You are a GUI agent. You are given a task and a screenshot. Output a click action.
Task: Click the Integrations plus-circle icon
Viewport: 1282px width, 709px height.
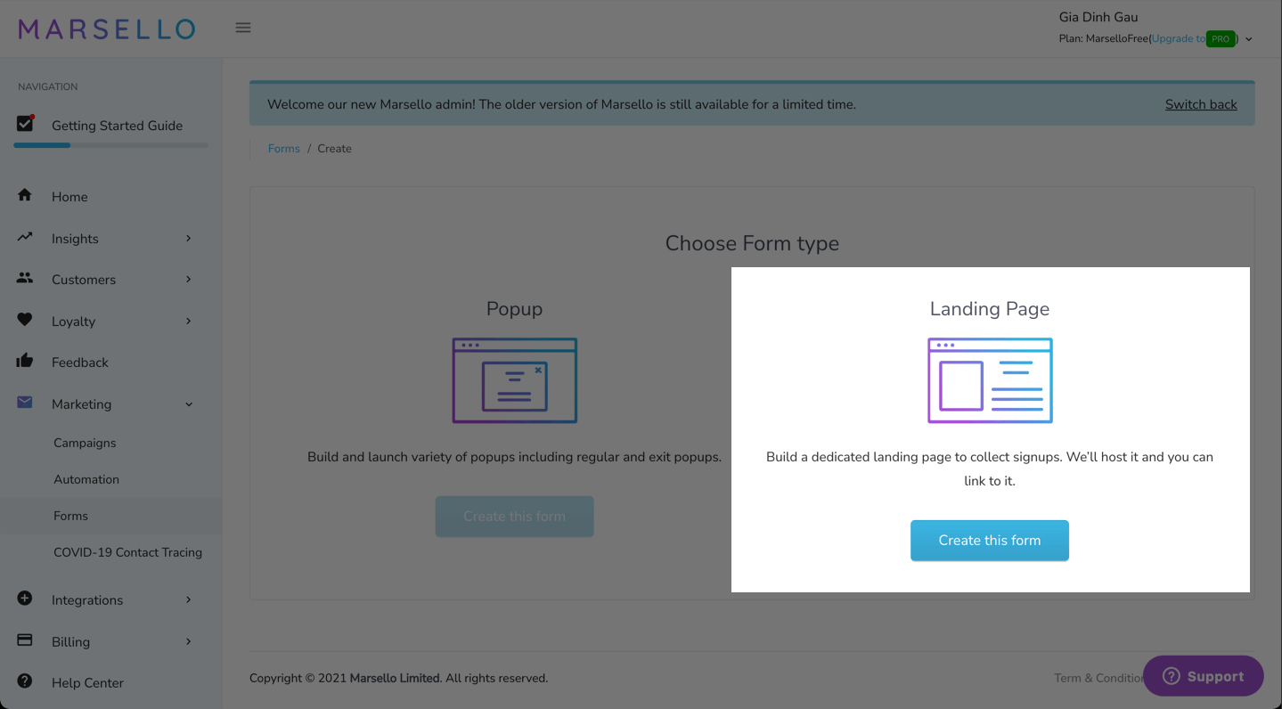pos(25,599)
